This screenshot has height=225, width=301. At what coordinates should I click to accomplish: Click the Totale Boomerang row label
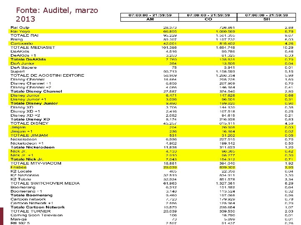[x=31, y=195]
